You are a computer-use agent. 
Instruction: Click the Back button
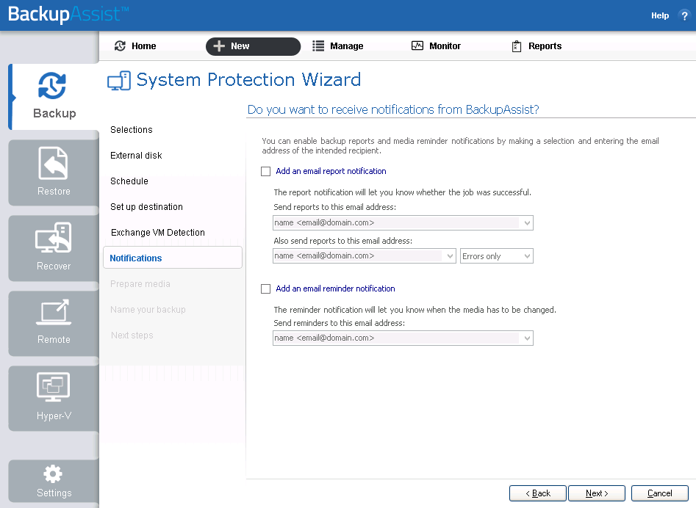537,493
